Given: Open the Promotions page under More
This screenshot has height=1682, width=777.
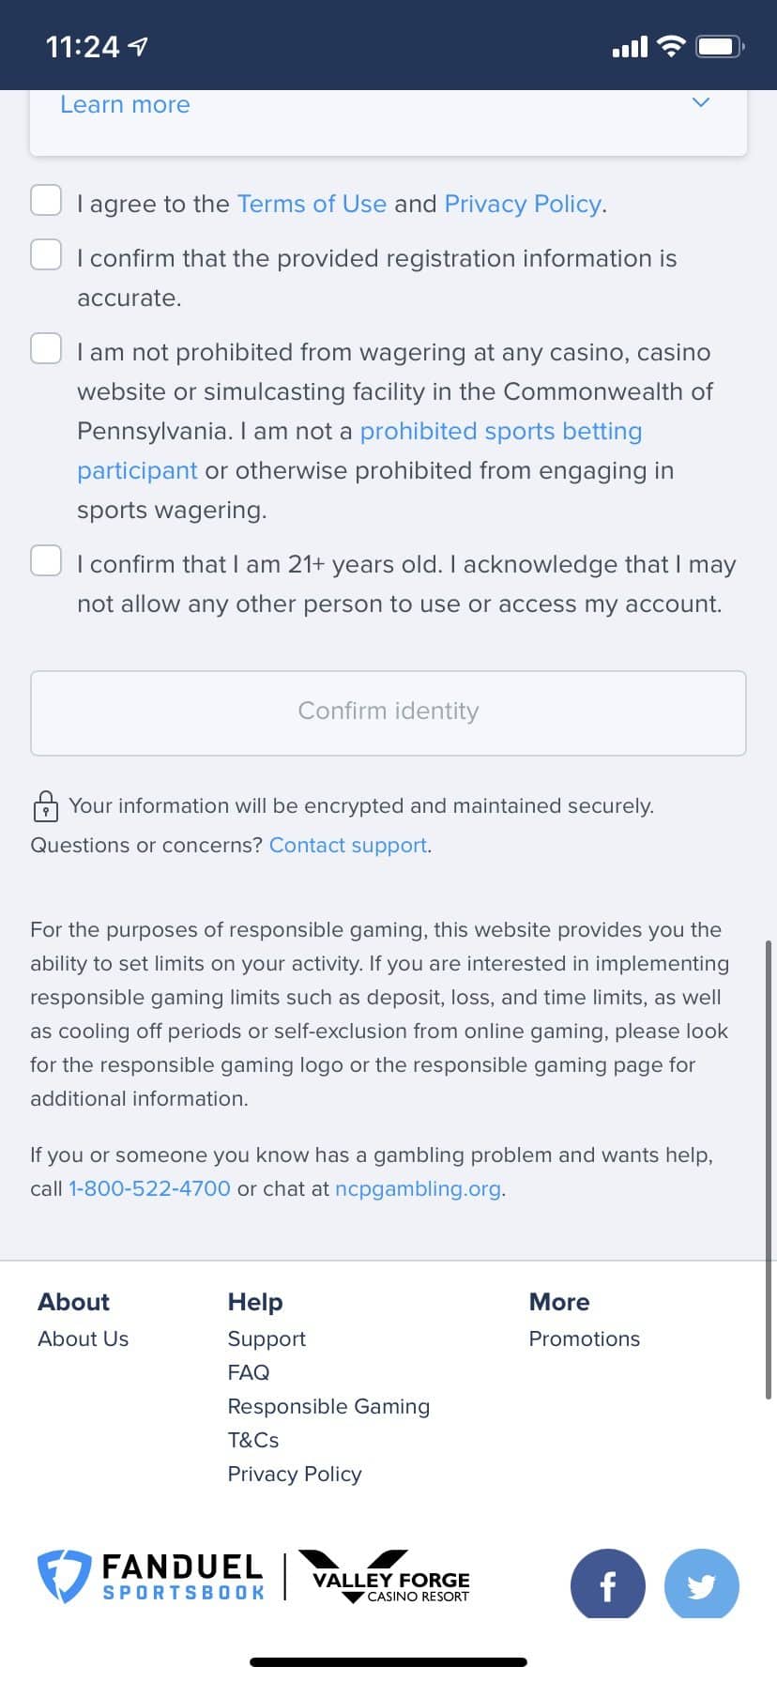Looking at the screenshot, I should pos(584,1338).
